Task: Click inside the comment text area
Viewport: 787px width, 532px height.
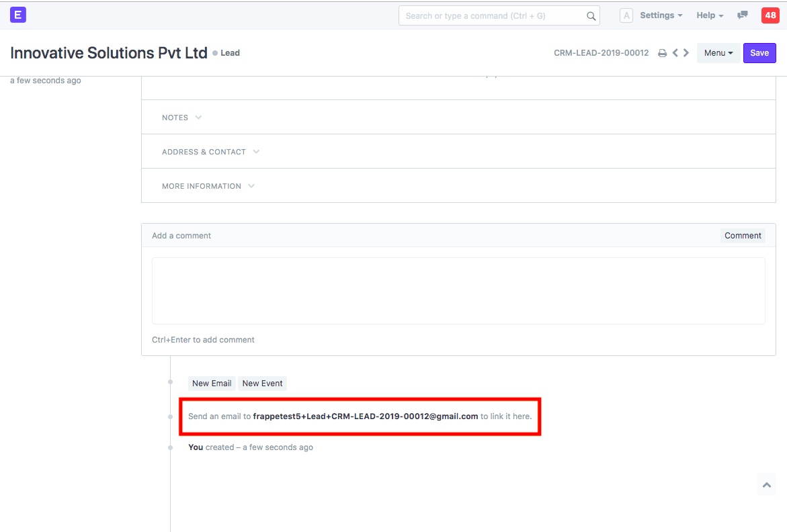Action: pyautogui.click(x=458, y=290)
